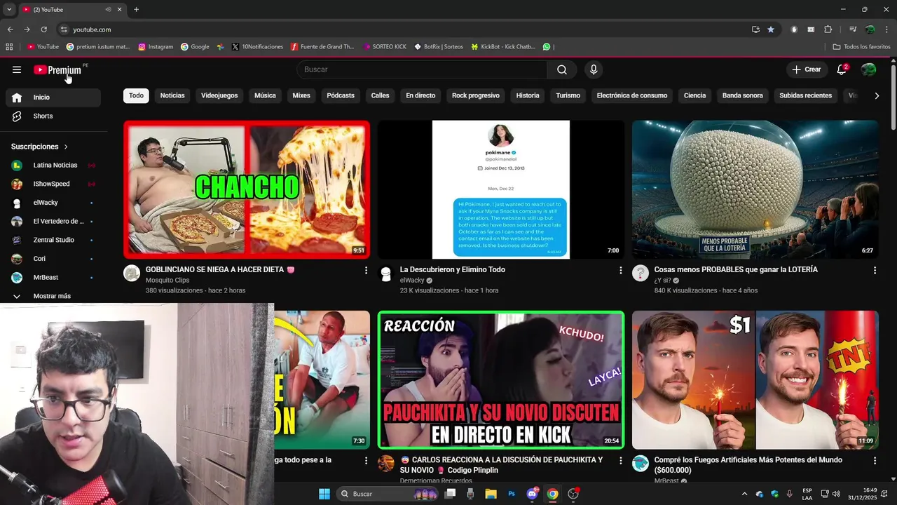
Task: Open Discord from the taskbar
Action: pyautogui.click(x=532, y=494)
